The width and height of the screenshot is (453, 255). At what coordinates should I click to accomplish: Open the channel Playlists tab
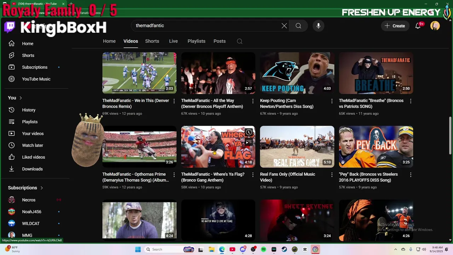click(x=196, y=41)
